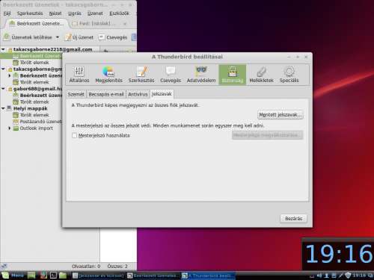Click the volume icon in system tray

point(319,276)
